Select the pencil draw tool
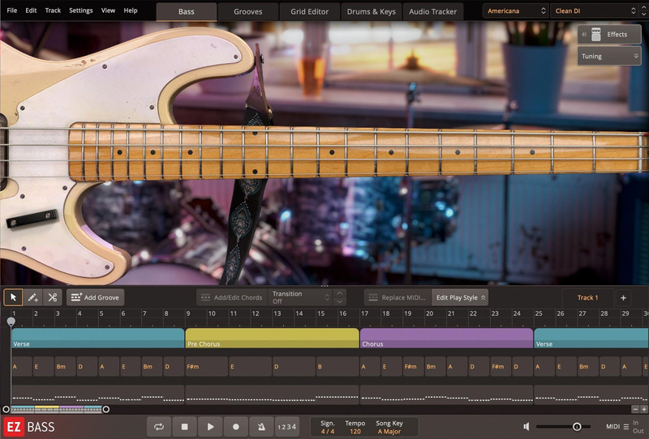Image resolution: width=649 pixels, height=439 pixels. [32, 297]
